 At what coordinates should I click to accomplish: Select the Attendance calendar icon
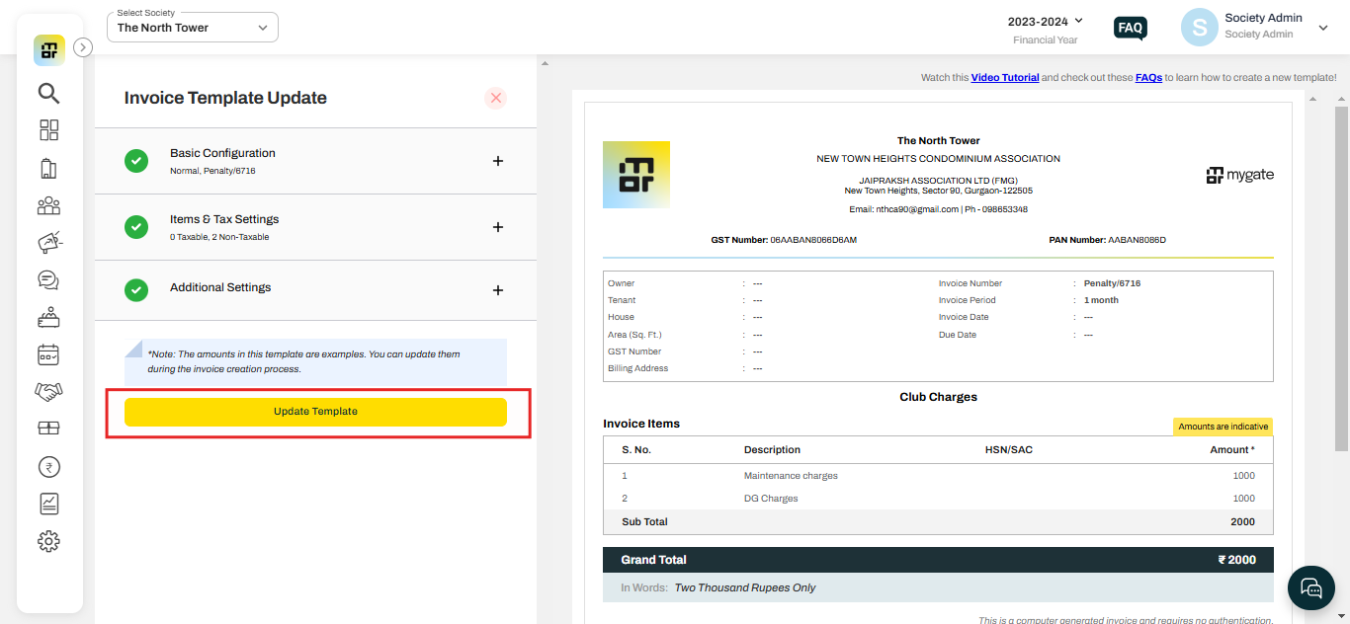coord(48,354)
